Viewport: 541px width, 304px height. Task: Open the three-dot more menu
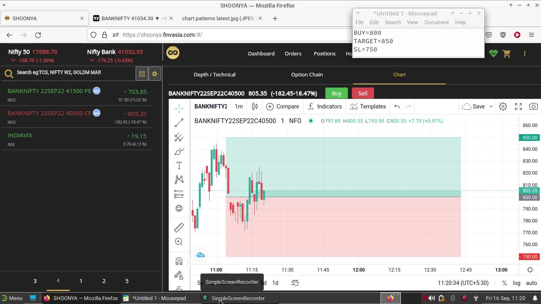click(524, 53)
